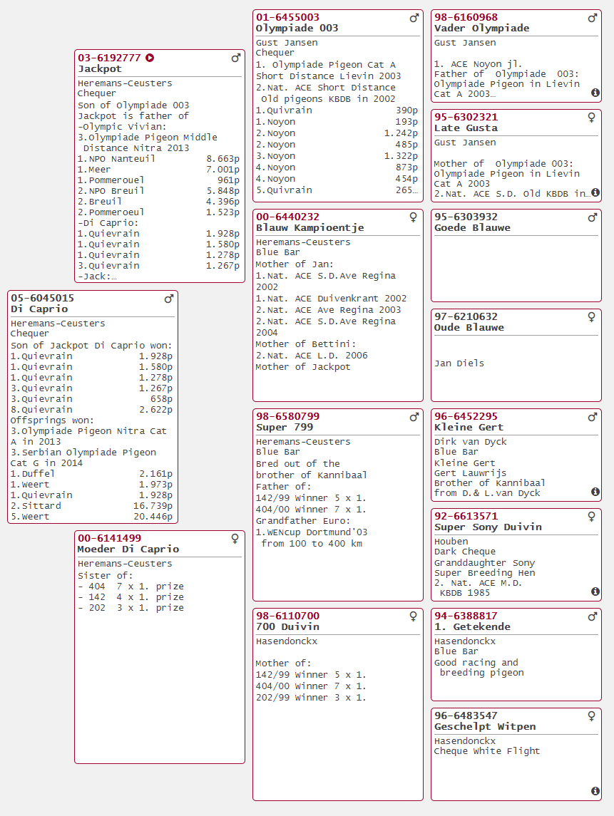
Task: Select the pigeon name Super 799
Action: pos(285,428)
